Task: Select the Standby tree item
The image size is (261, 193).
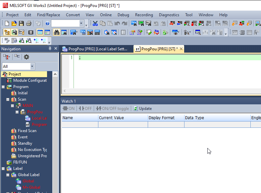Action: point(22,143)
